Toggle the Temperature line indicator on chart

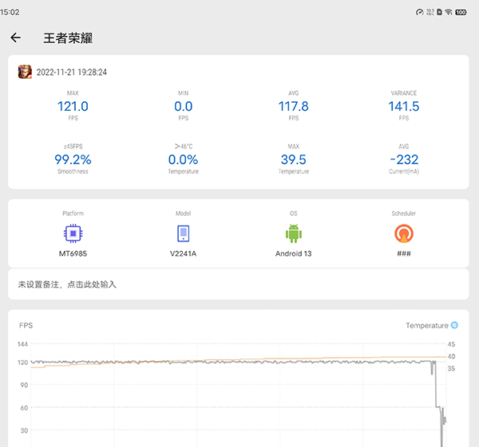(x=454, y=325)
